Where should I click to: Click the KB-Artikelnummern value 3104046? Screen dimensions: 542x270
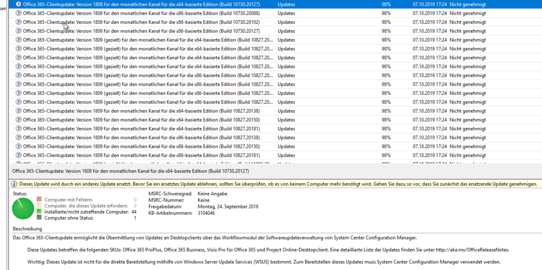(206, 213)
